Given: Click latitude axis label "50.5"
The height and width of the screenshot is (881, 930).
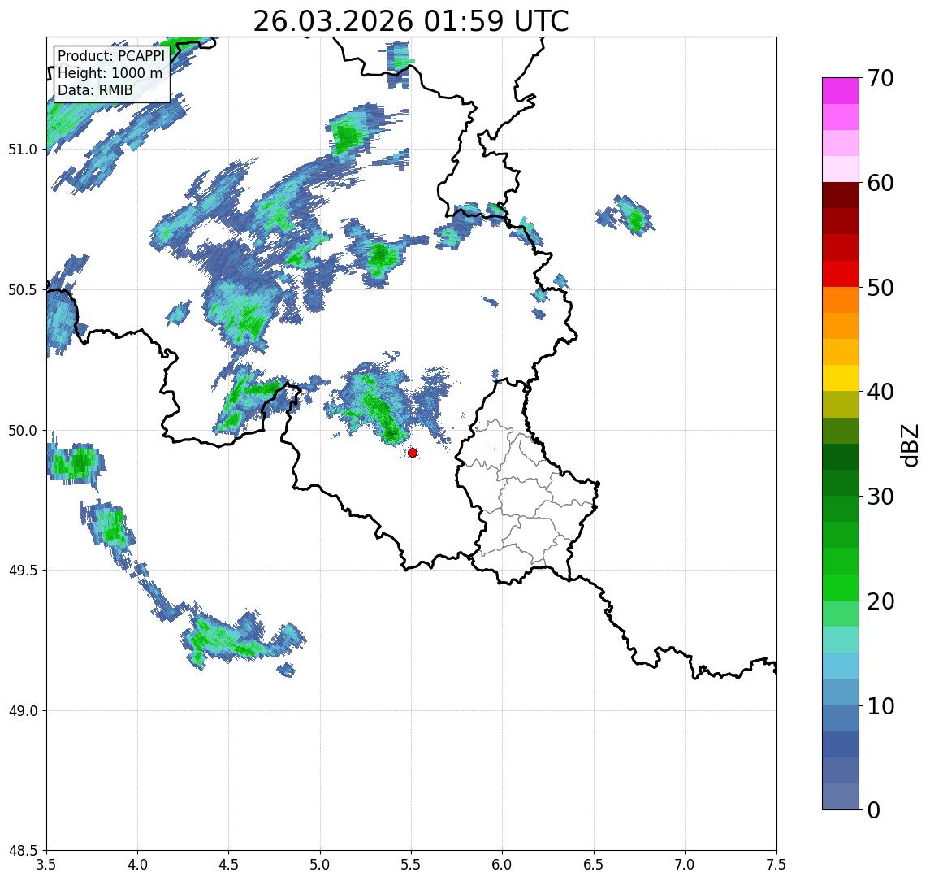Looking at the screenshot, I should (23, 290).
